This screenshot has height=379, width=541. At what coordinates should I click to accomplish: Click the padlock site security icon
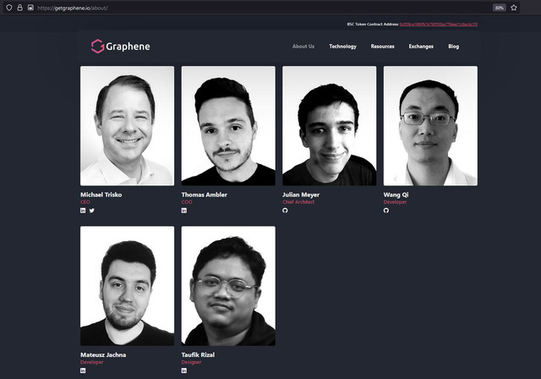19,8
